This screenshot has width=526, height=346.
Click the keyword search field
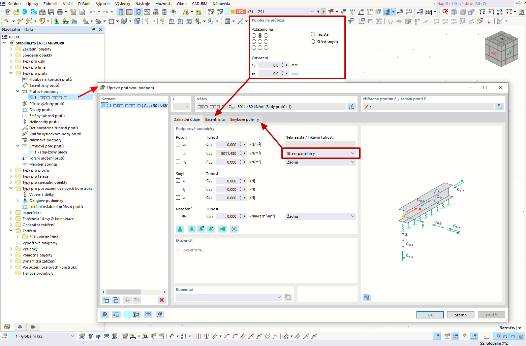[475, 4]
